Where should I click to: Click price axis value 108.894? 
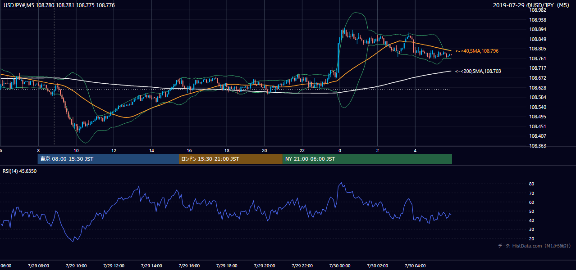click(x=538, y=30)
